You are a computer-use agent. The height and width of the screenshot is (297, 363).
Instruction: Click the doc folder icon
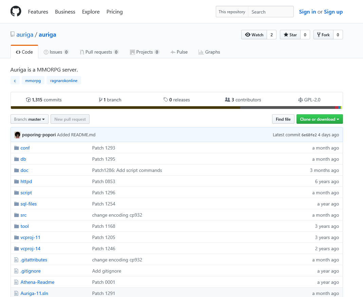(x=16, y=170)
